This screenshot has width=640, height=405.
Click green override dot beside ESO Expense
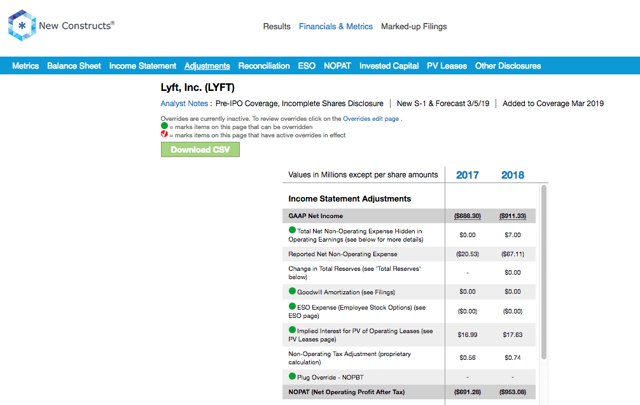(292, 306)
